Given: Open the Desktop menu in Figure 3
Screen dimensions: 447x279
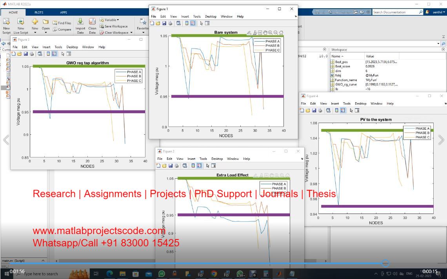Looking at the screenshot, I should [x=72, y=47].
